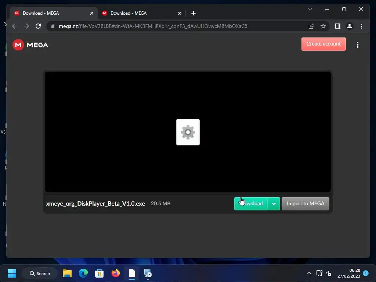Viewport: 376px width, 282px height.
Task: Launch Firefox from taskbar
Action: [x=115, y=273]
